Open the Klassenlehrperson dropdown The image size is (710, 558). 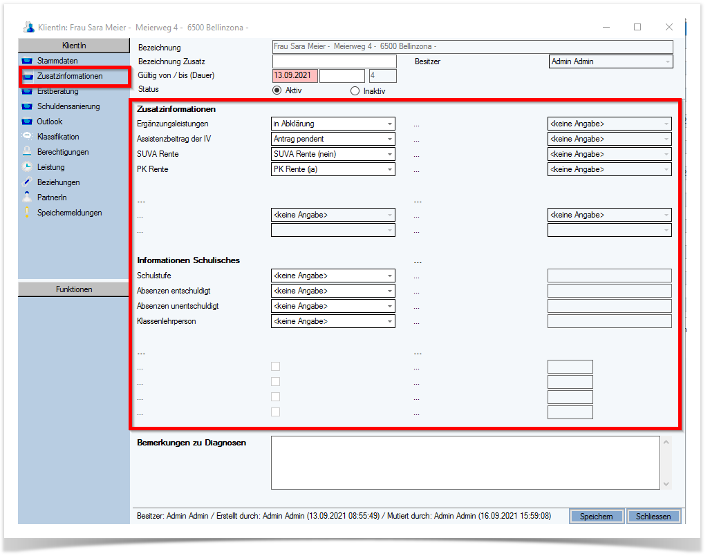[333, 321]
